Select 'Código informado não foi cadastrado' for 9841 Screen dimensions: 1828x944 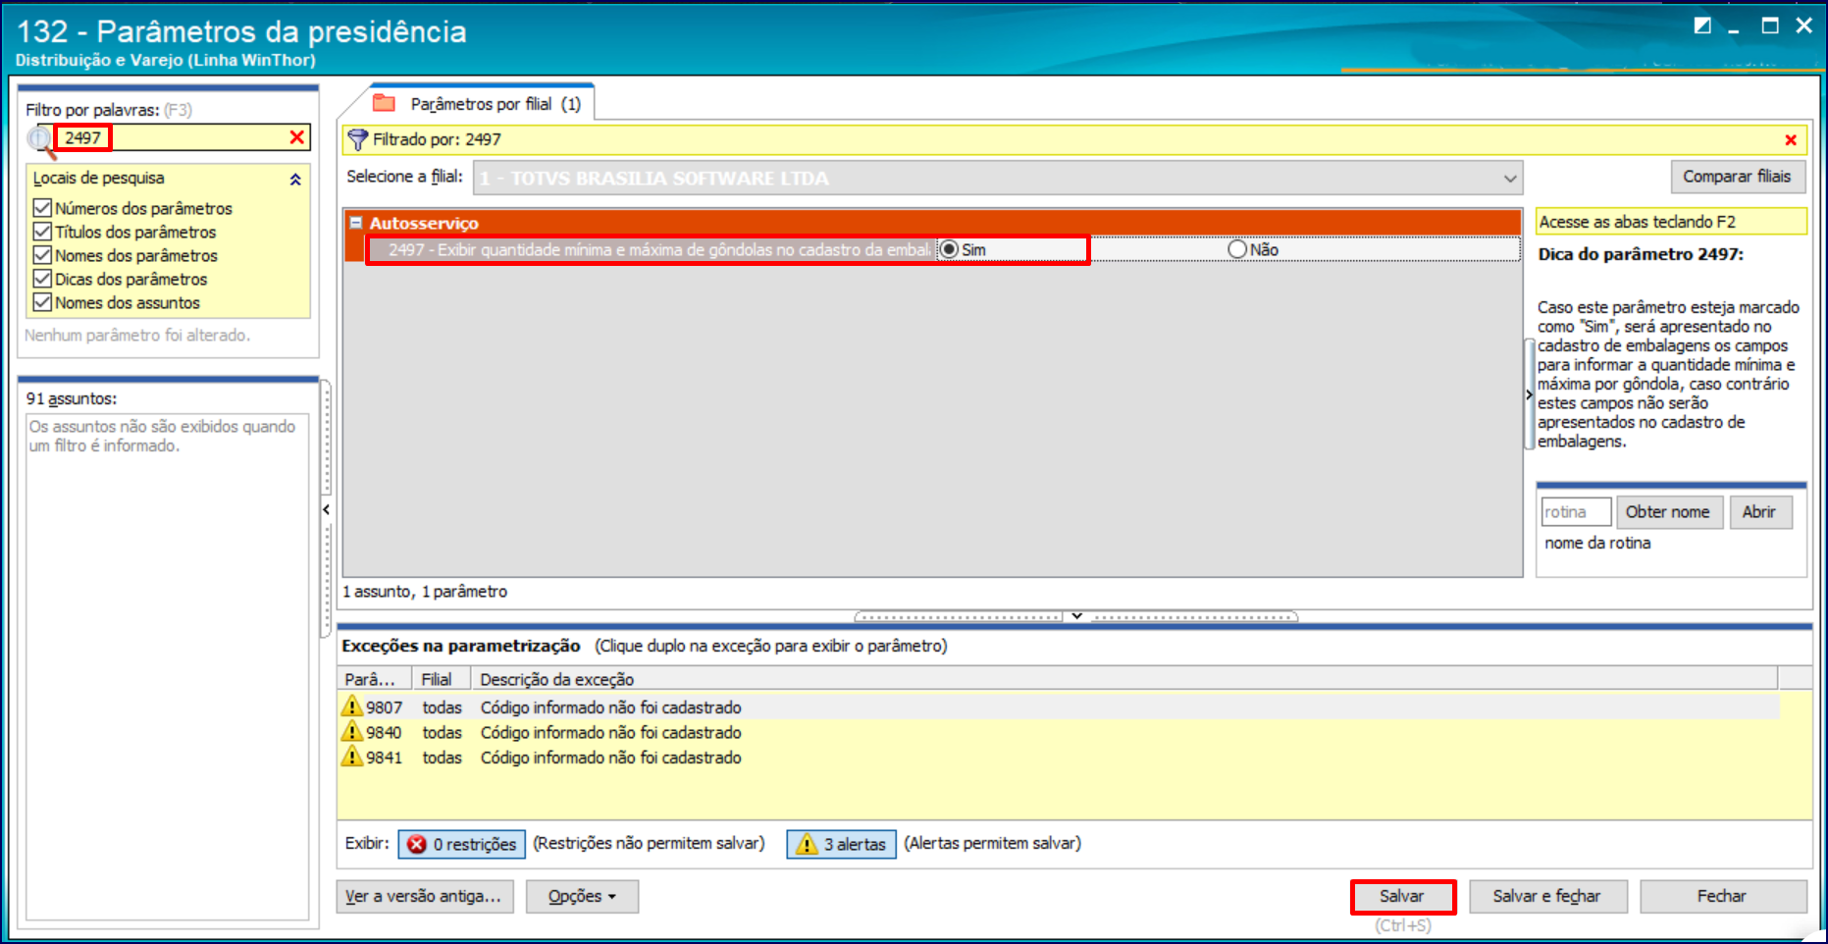click(610, 758)
